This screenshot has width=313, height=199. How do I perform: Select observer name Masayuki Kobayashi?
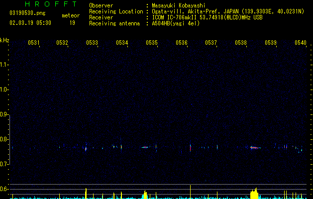pos(179,5)
